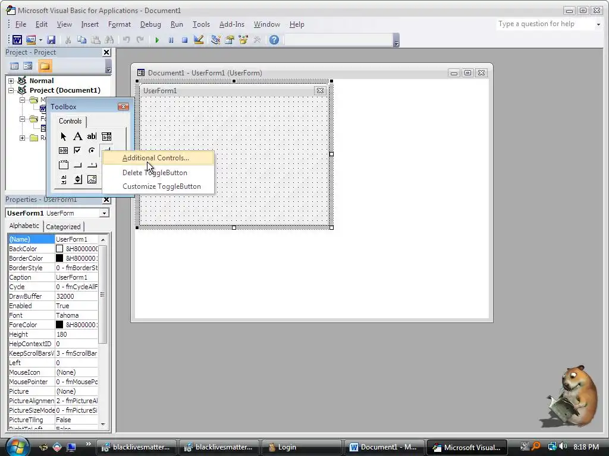Expand the Normal project tree node
This screenshot has width=609, height=456.
click(11, 81)
